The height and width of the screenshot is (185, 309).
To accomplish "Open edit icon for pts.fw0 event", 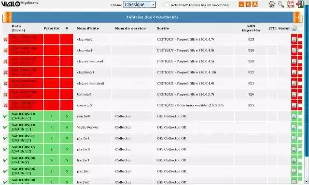I will coord(294,149).
